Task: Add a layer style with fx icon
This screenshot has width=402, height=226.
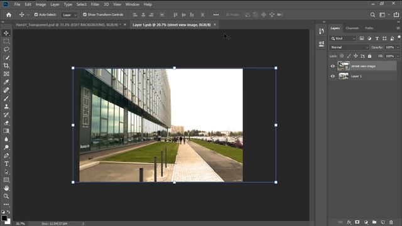Action: click(349, 222)
